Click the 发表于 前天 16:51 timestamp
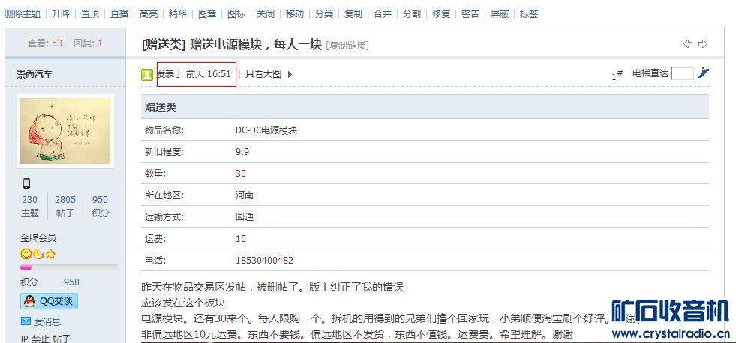 (194, 74)
